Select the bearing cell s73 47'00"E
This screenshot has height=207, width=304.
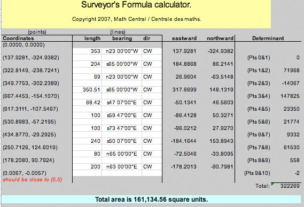122,128
